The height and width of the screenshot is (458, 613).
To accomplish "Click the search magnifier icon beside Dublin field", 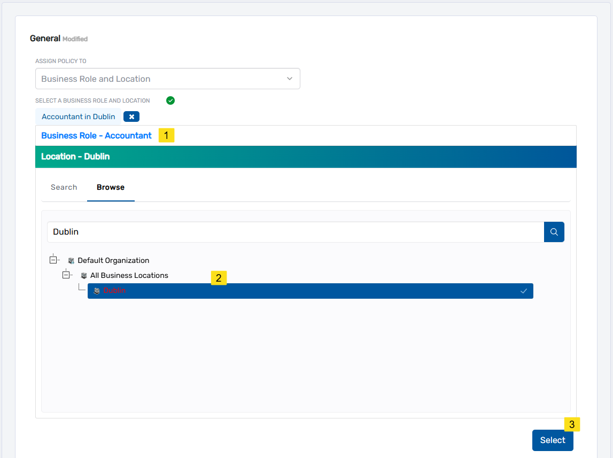I will pyautogui.click(x=554, y=231).
